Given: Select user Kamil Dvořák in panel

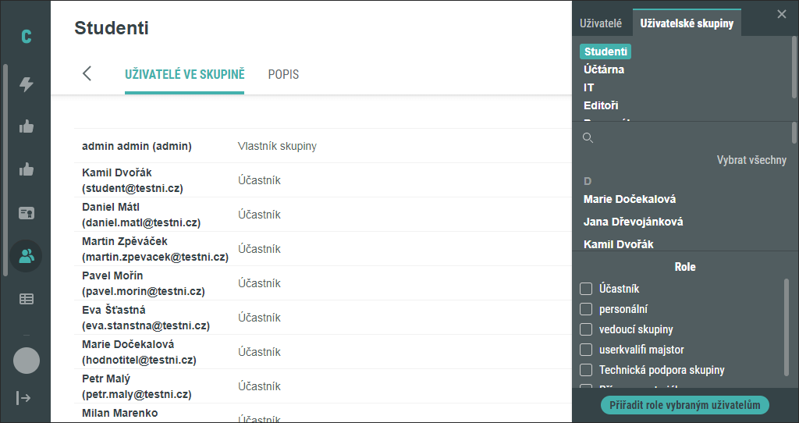Looking at the screenshot, I should coord(619,244).
